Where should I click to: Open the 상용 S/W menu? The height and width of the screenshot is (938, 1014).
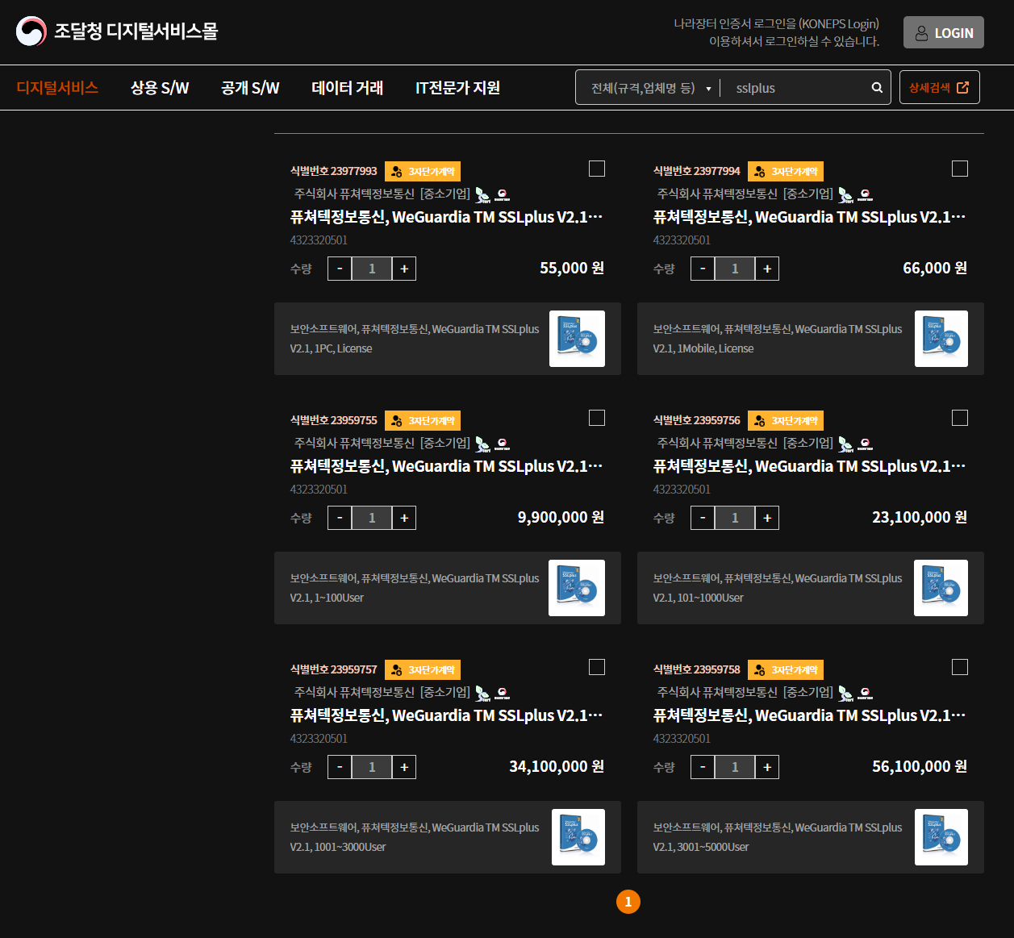tap(160, 88)
